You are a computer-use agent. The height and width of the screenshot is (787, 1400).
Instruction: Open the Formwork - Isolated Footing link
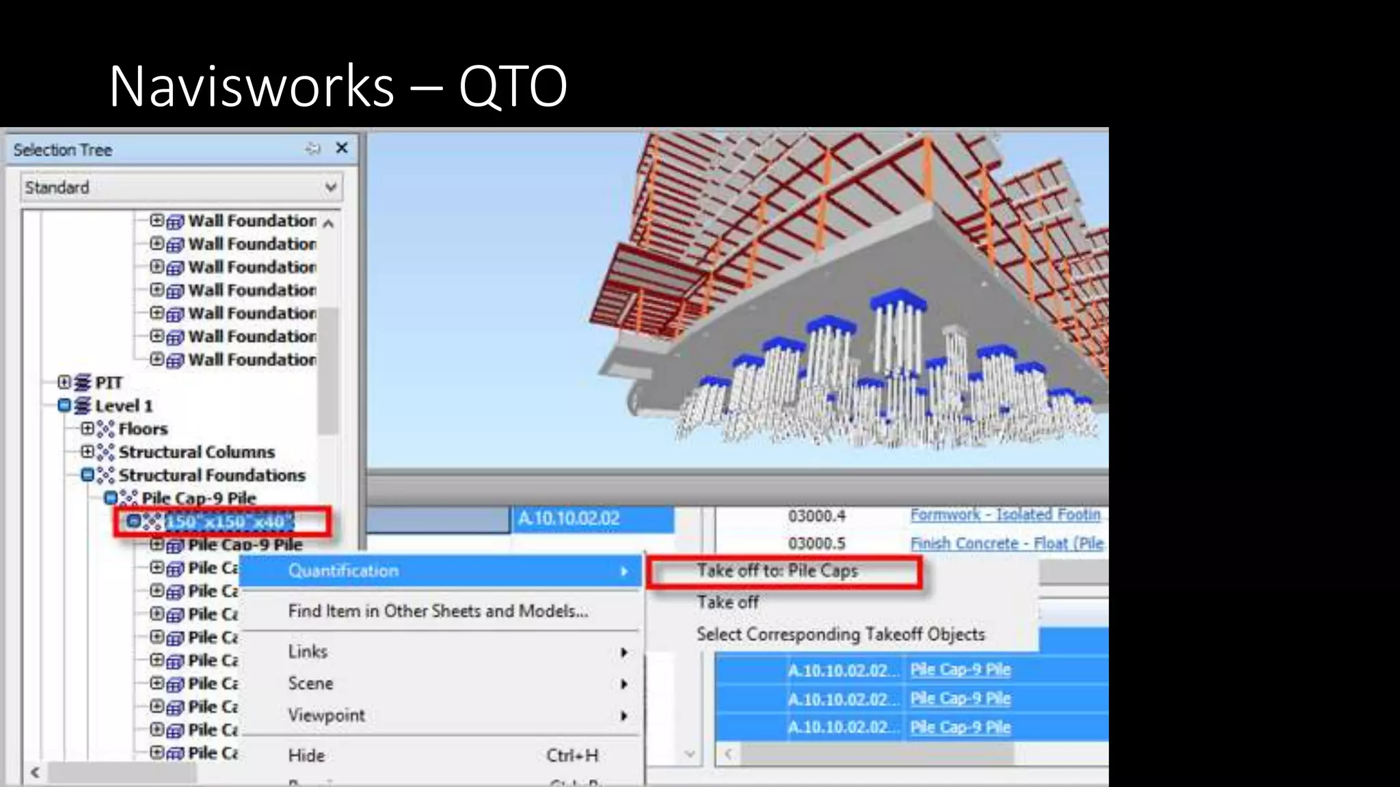click(x=1006, y=515)
